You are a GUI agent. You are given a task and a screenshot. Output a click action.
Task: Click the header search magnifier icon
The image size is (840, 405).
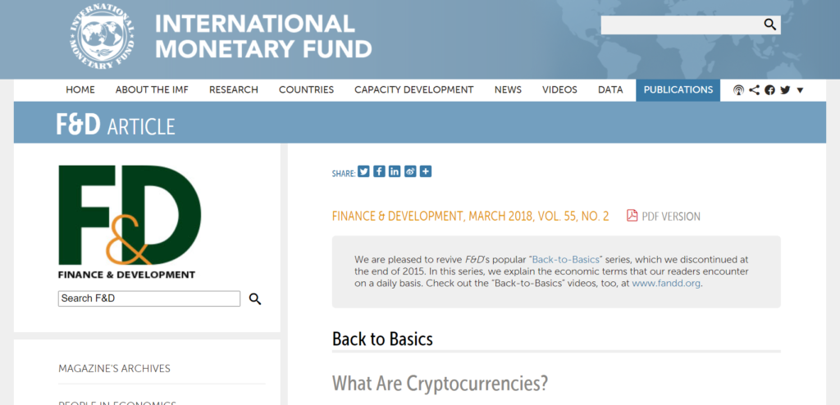coord(769,25)
